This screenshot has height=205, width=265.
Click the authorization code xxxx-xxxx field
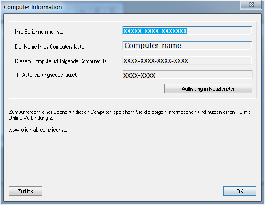coord(187,75)
